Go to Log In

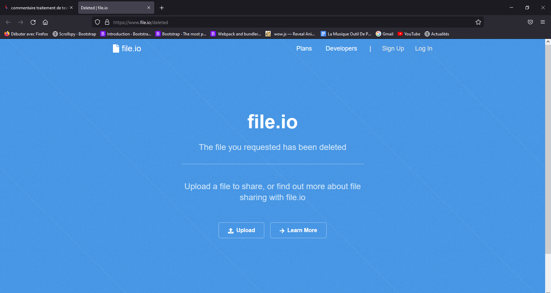click(x=424, y=48)
